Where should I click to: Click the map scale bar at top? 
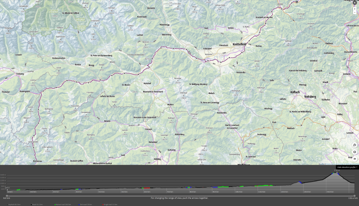pos(170,3)
